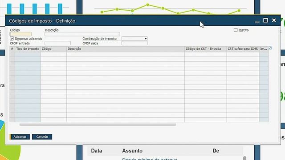Image resolution: width=285 pixels, height=160 pixels.
Task: Select the CFOP entrada field
Action: [57, 43]
